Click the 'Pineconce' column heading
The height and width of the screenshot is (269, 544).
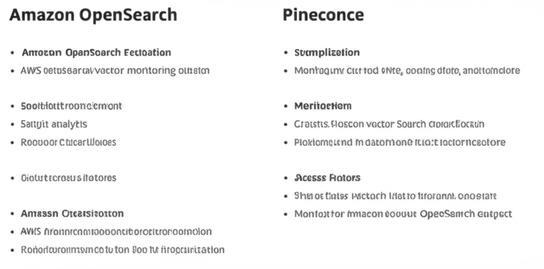click(x=323, y=15)
